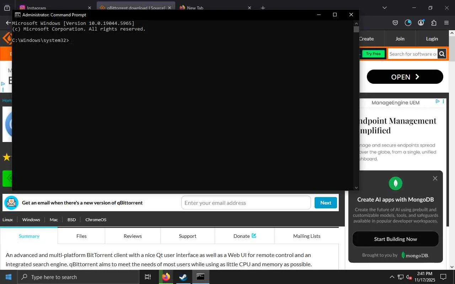Viewport: 455px width, 284px height.
Task: Go back one page in Firefox
Action: pyautogui.click(x=8, y=23)
